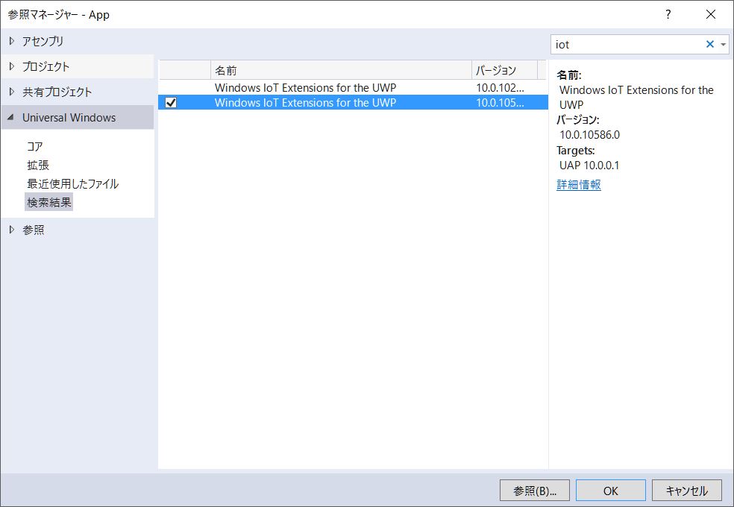
Task: Expand the プロジェクト category
Action: 12,66
